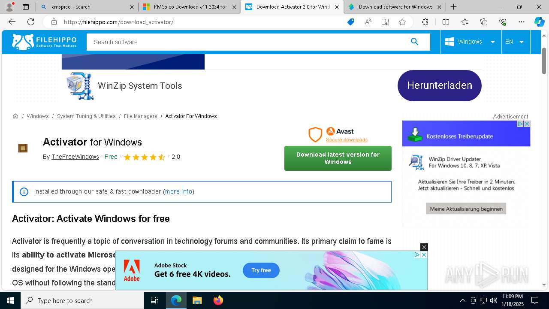Open volume control in system tray
The image size is (549, 309).
click(493, 300)
